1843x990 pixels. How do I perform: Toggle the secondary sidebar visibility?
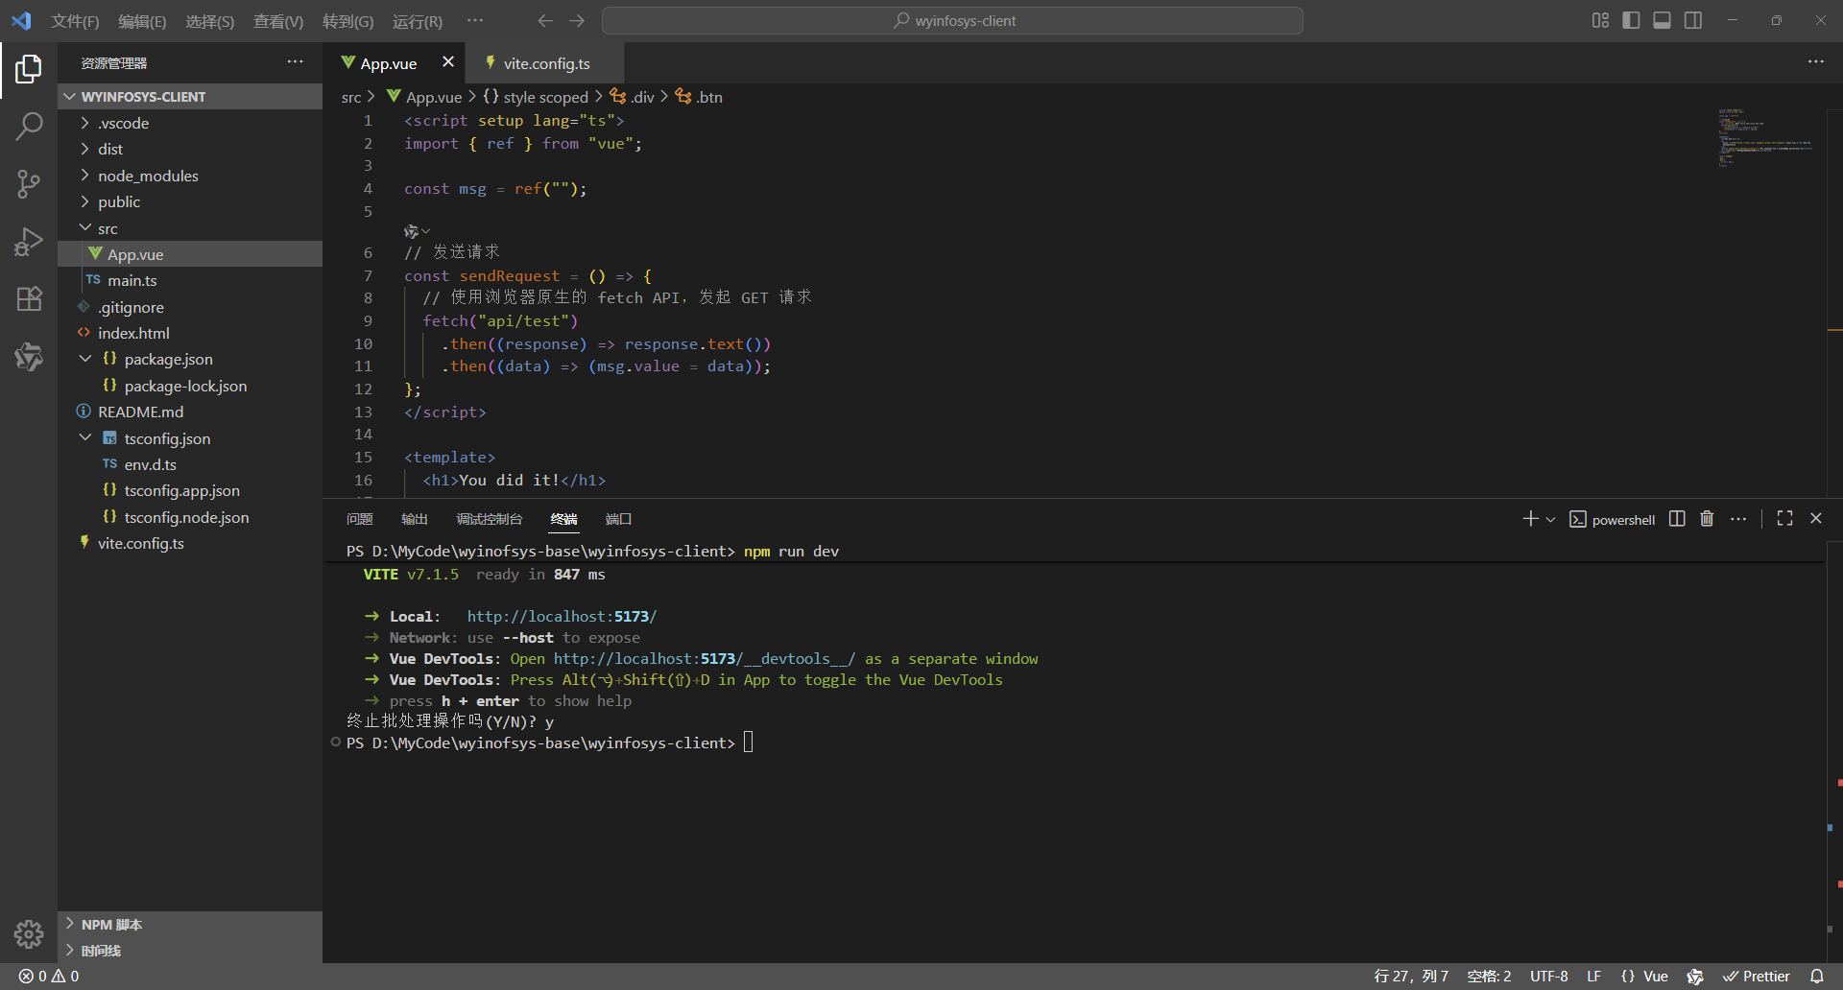pos(1692,20)
